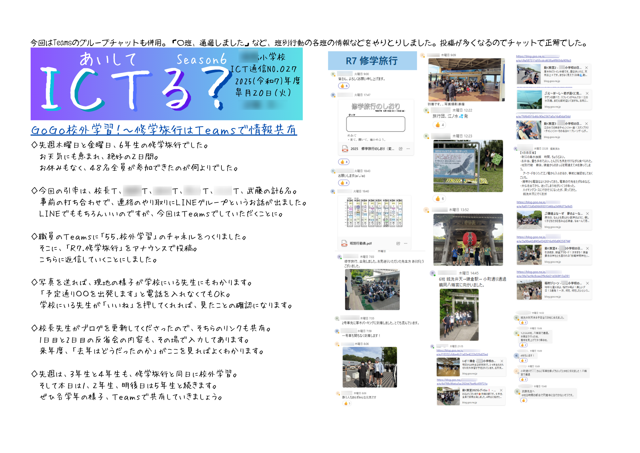Click avatar beside the 木曜日 14:45 message
Image resolution: width=640 pixels, height=453 pixels.
(x=432, y=273)
